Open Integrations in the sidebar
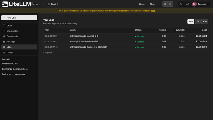Viewport: 213px width, 120px height. click(19, 31)
